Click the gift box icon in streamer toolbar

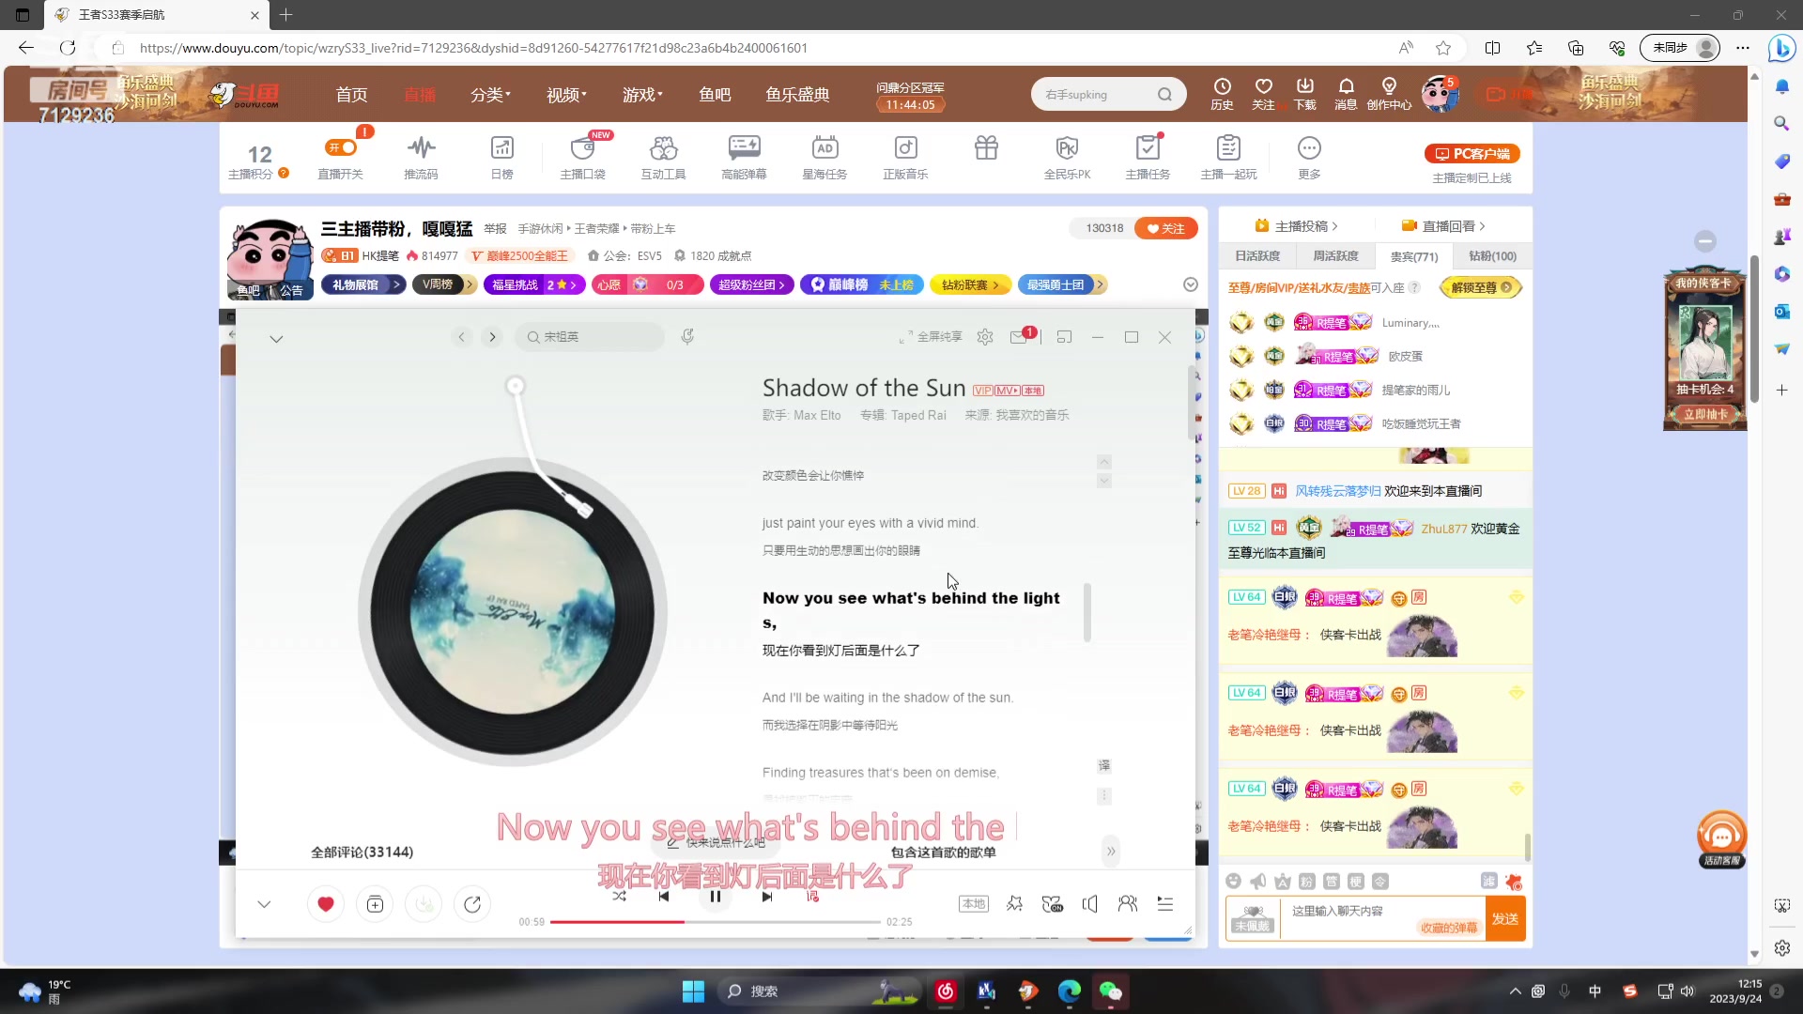click(x=986, y=148)
